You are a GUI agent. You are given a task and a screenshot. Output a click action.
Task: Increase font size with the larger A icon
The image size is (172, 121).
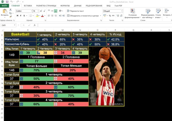(x=41, y=11)
